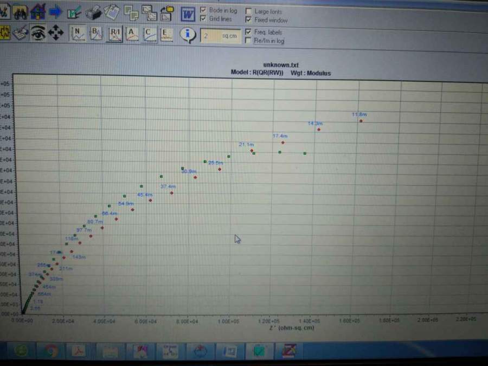
Task: Enable the Large fonts checkbox
Action: (x=248, y=11)
